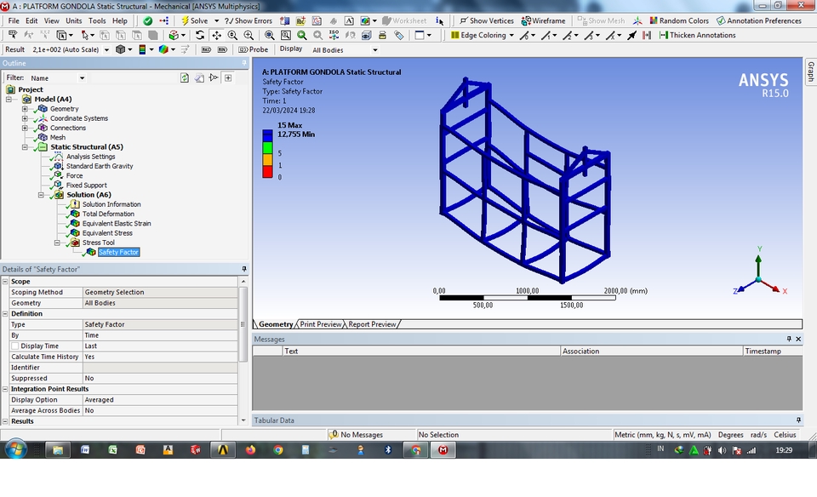Open the Units menu

(x=75, y=20)
